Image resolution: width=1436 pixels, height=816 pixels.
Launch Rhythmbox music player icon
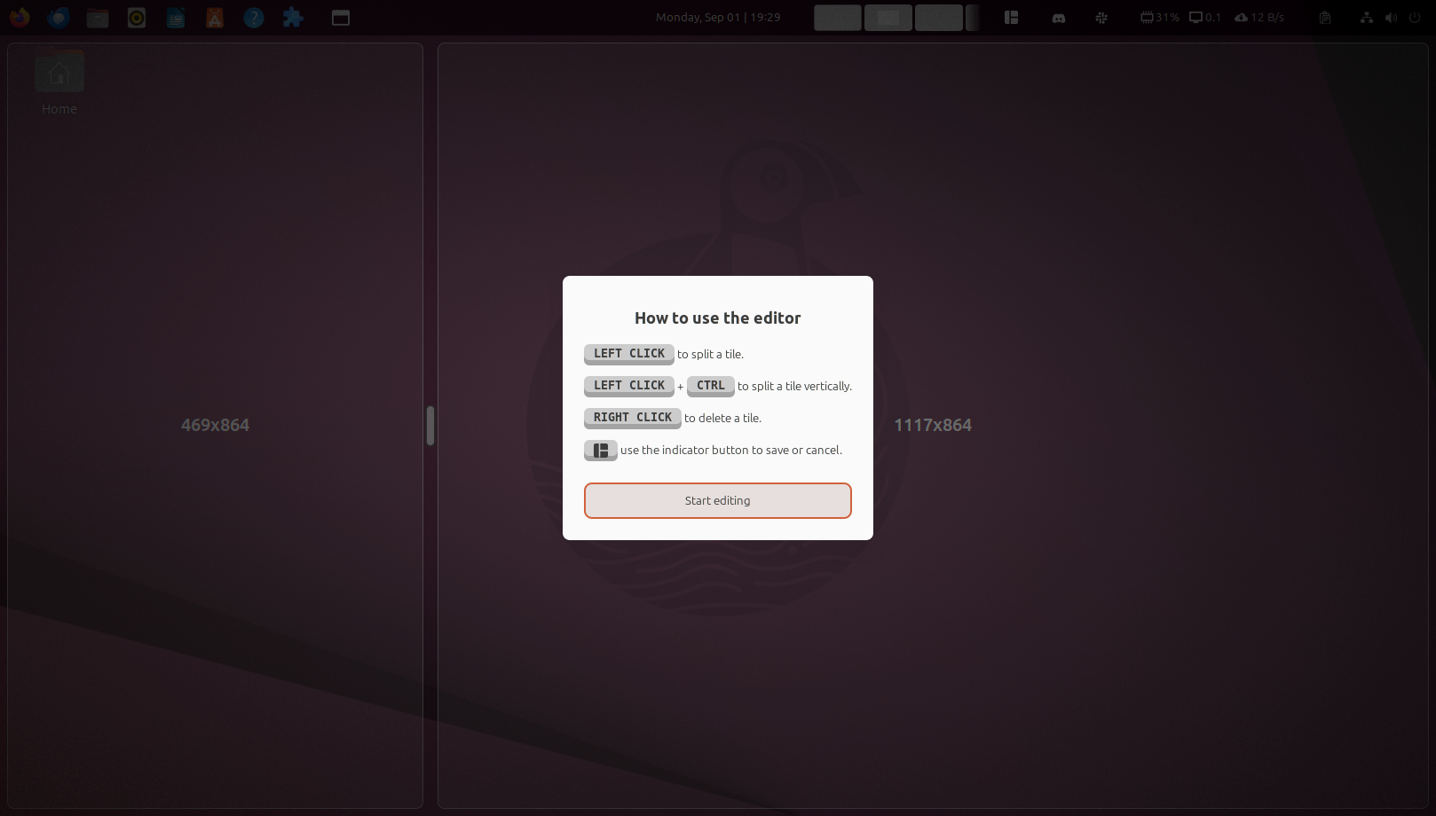coord(137,17)
